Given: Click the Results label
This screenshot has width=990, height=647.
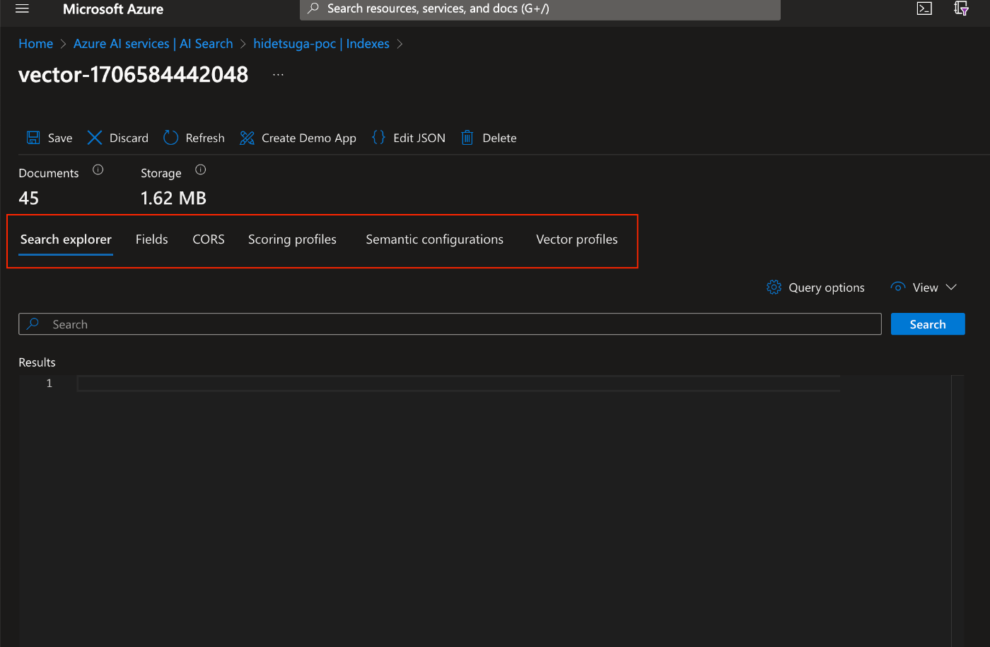Looking at the screenshot, I should pos(37,362).
